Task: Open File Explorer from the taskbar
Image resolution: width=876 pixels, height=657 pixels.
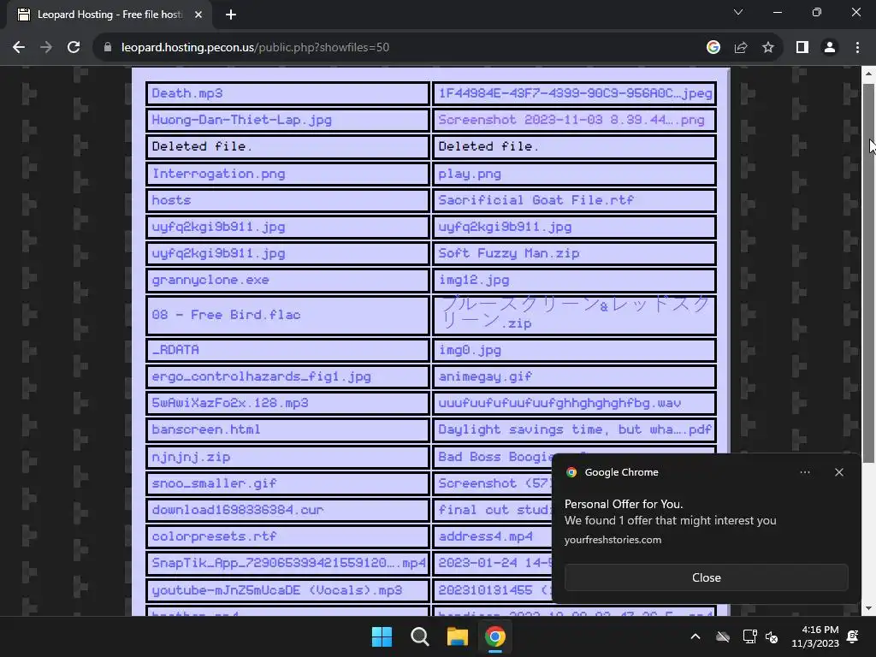Action: point(457,636)
